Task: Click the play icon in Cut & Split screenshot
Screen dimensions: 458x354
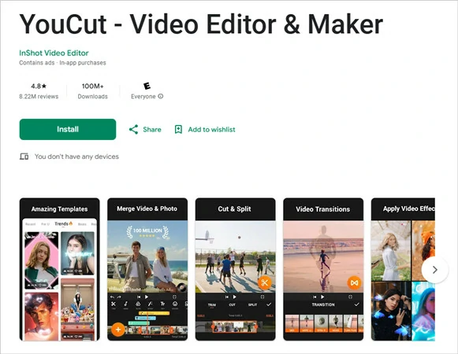Action: coord(235,297)
